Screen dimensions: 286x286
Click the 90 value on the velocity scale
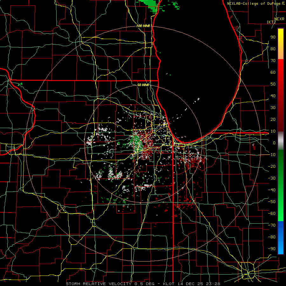[x=273, y=37]
